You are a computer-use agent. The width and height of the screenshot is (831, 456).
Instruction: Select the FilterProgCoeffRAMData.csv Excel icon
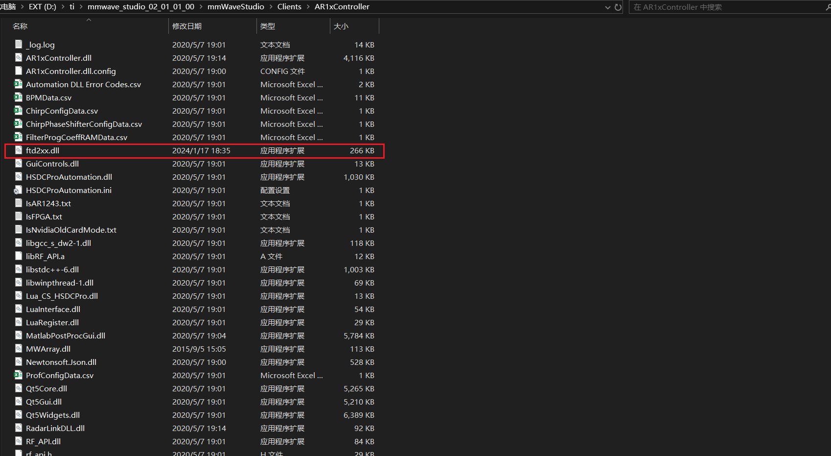[x=19, y=137]
